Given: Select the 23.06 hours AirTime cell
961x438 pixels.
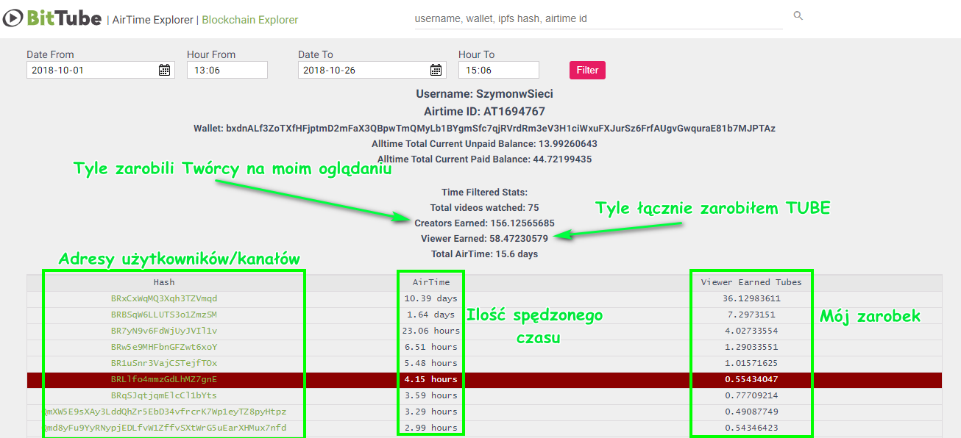Looking at the screenshot, I should pyautogui.click(x=430, y=331).
